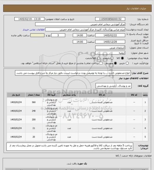Click the کد کالا column header
Screen dimensions: 154x170
[x=134, y=95]
